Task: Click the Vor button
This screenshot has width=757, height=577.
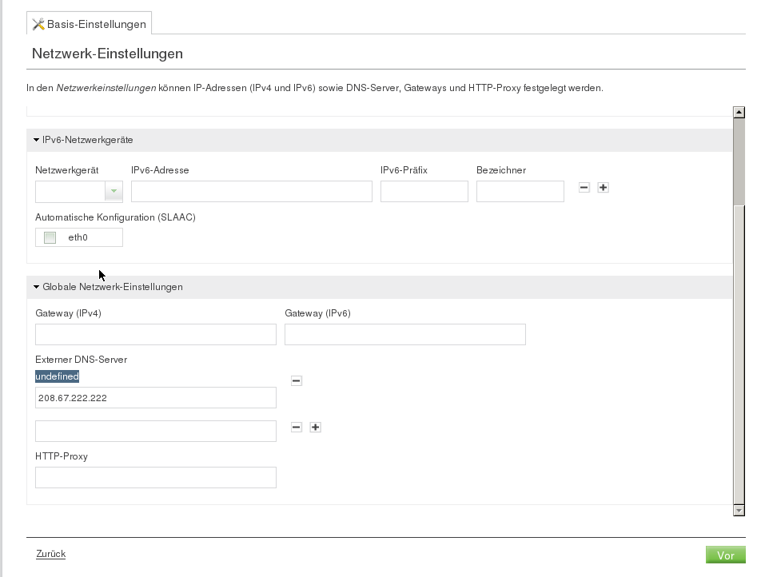Action: point(725,555)
